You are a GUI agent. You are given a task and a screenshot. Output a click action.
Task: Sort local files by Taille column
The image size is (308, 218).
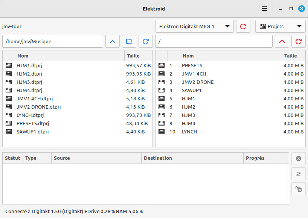[139, 56]
